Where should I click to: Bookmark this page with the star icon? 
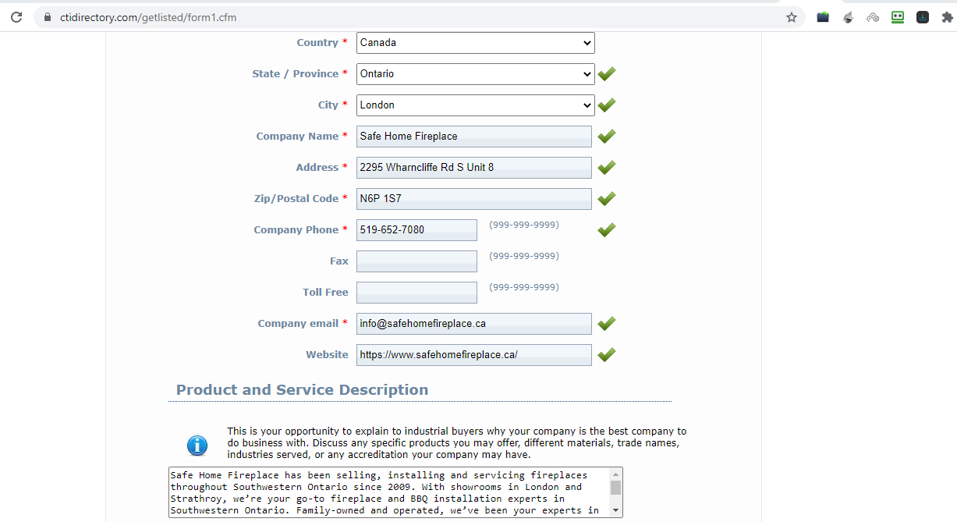[792, 16]
